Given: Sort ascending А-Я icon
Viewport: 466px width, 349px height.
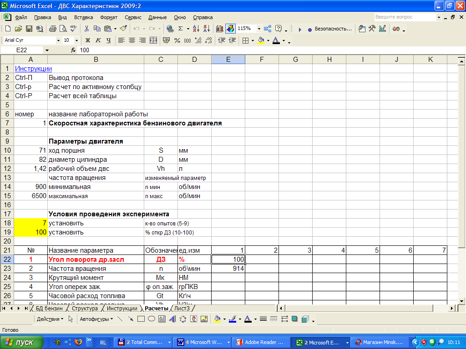Looking at the screenshot, I should pyautogui.click(x=196, y=29).
